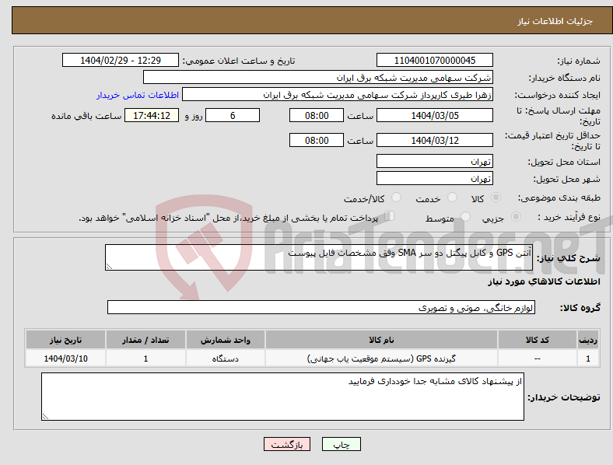Click the نام کالا column header
Image resolution: width=613 pixels, height=465 pixels.
pos(381,340)
